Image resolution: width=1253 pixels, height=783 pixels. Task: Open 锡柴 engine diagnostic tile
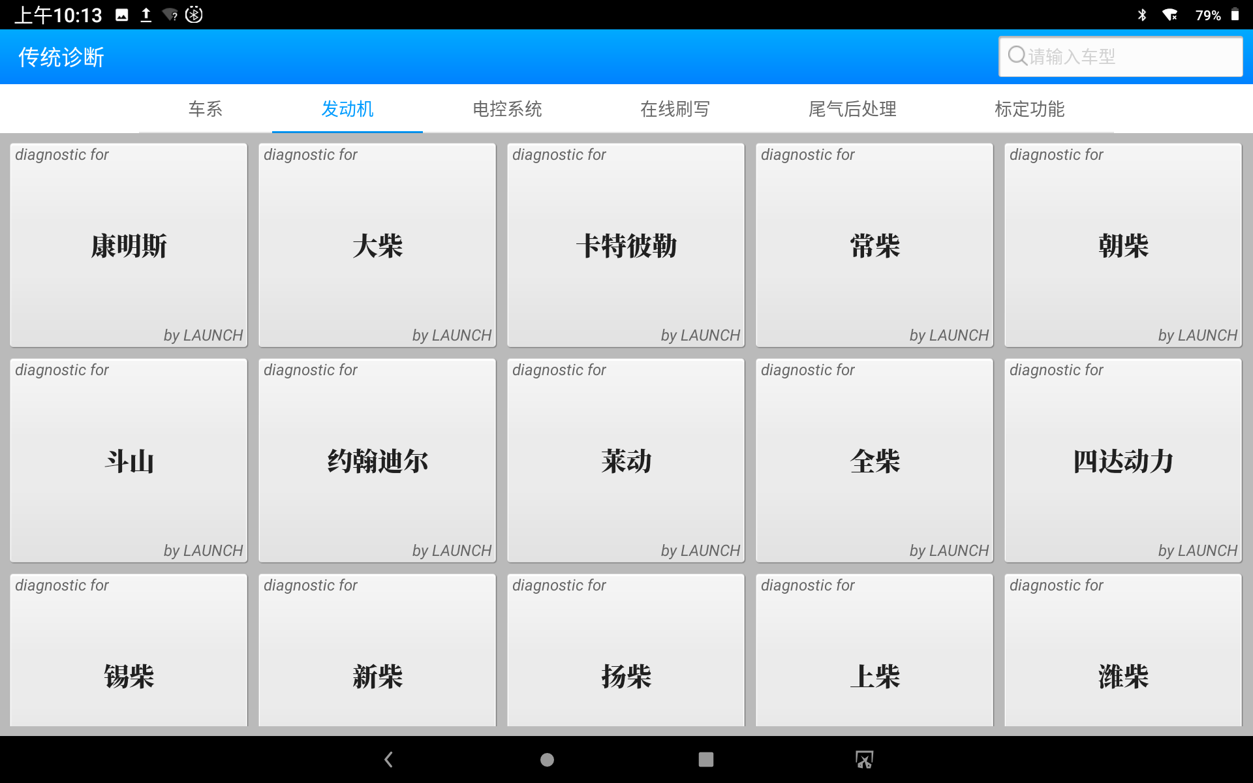[x=129, y=650]
